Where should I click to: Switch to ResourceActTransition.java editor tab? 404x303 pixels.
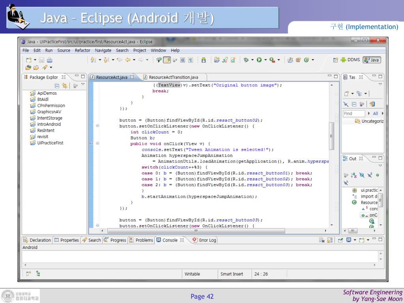tap(174, 77)
